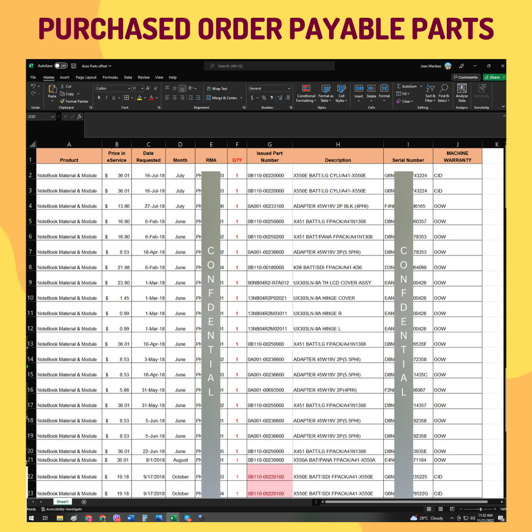Decrease font size with A-down icon

point(156,88)
